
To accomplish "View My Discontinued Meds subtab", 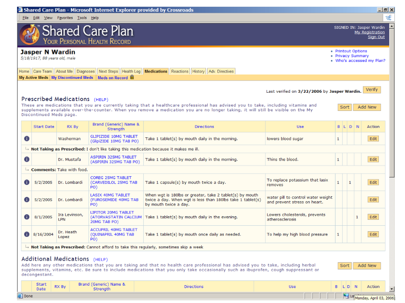I will coord(72,78).
